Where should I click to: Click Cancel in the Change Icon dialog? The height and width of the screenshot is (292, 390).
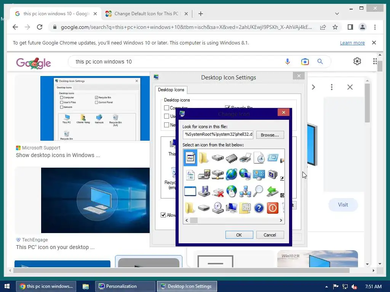tap(270, 235)
